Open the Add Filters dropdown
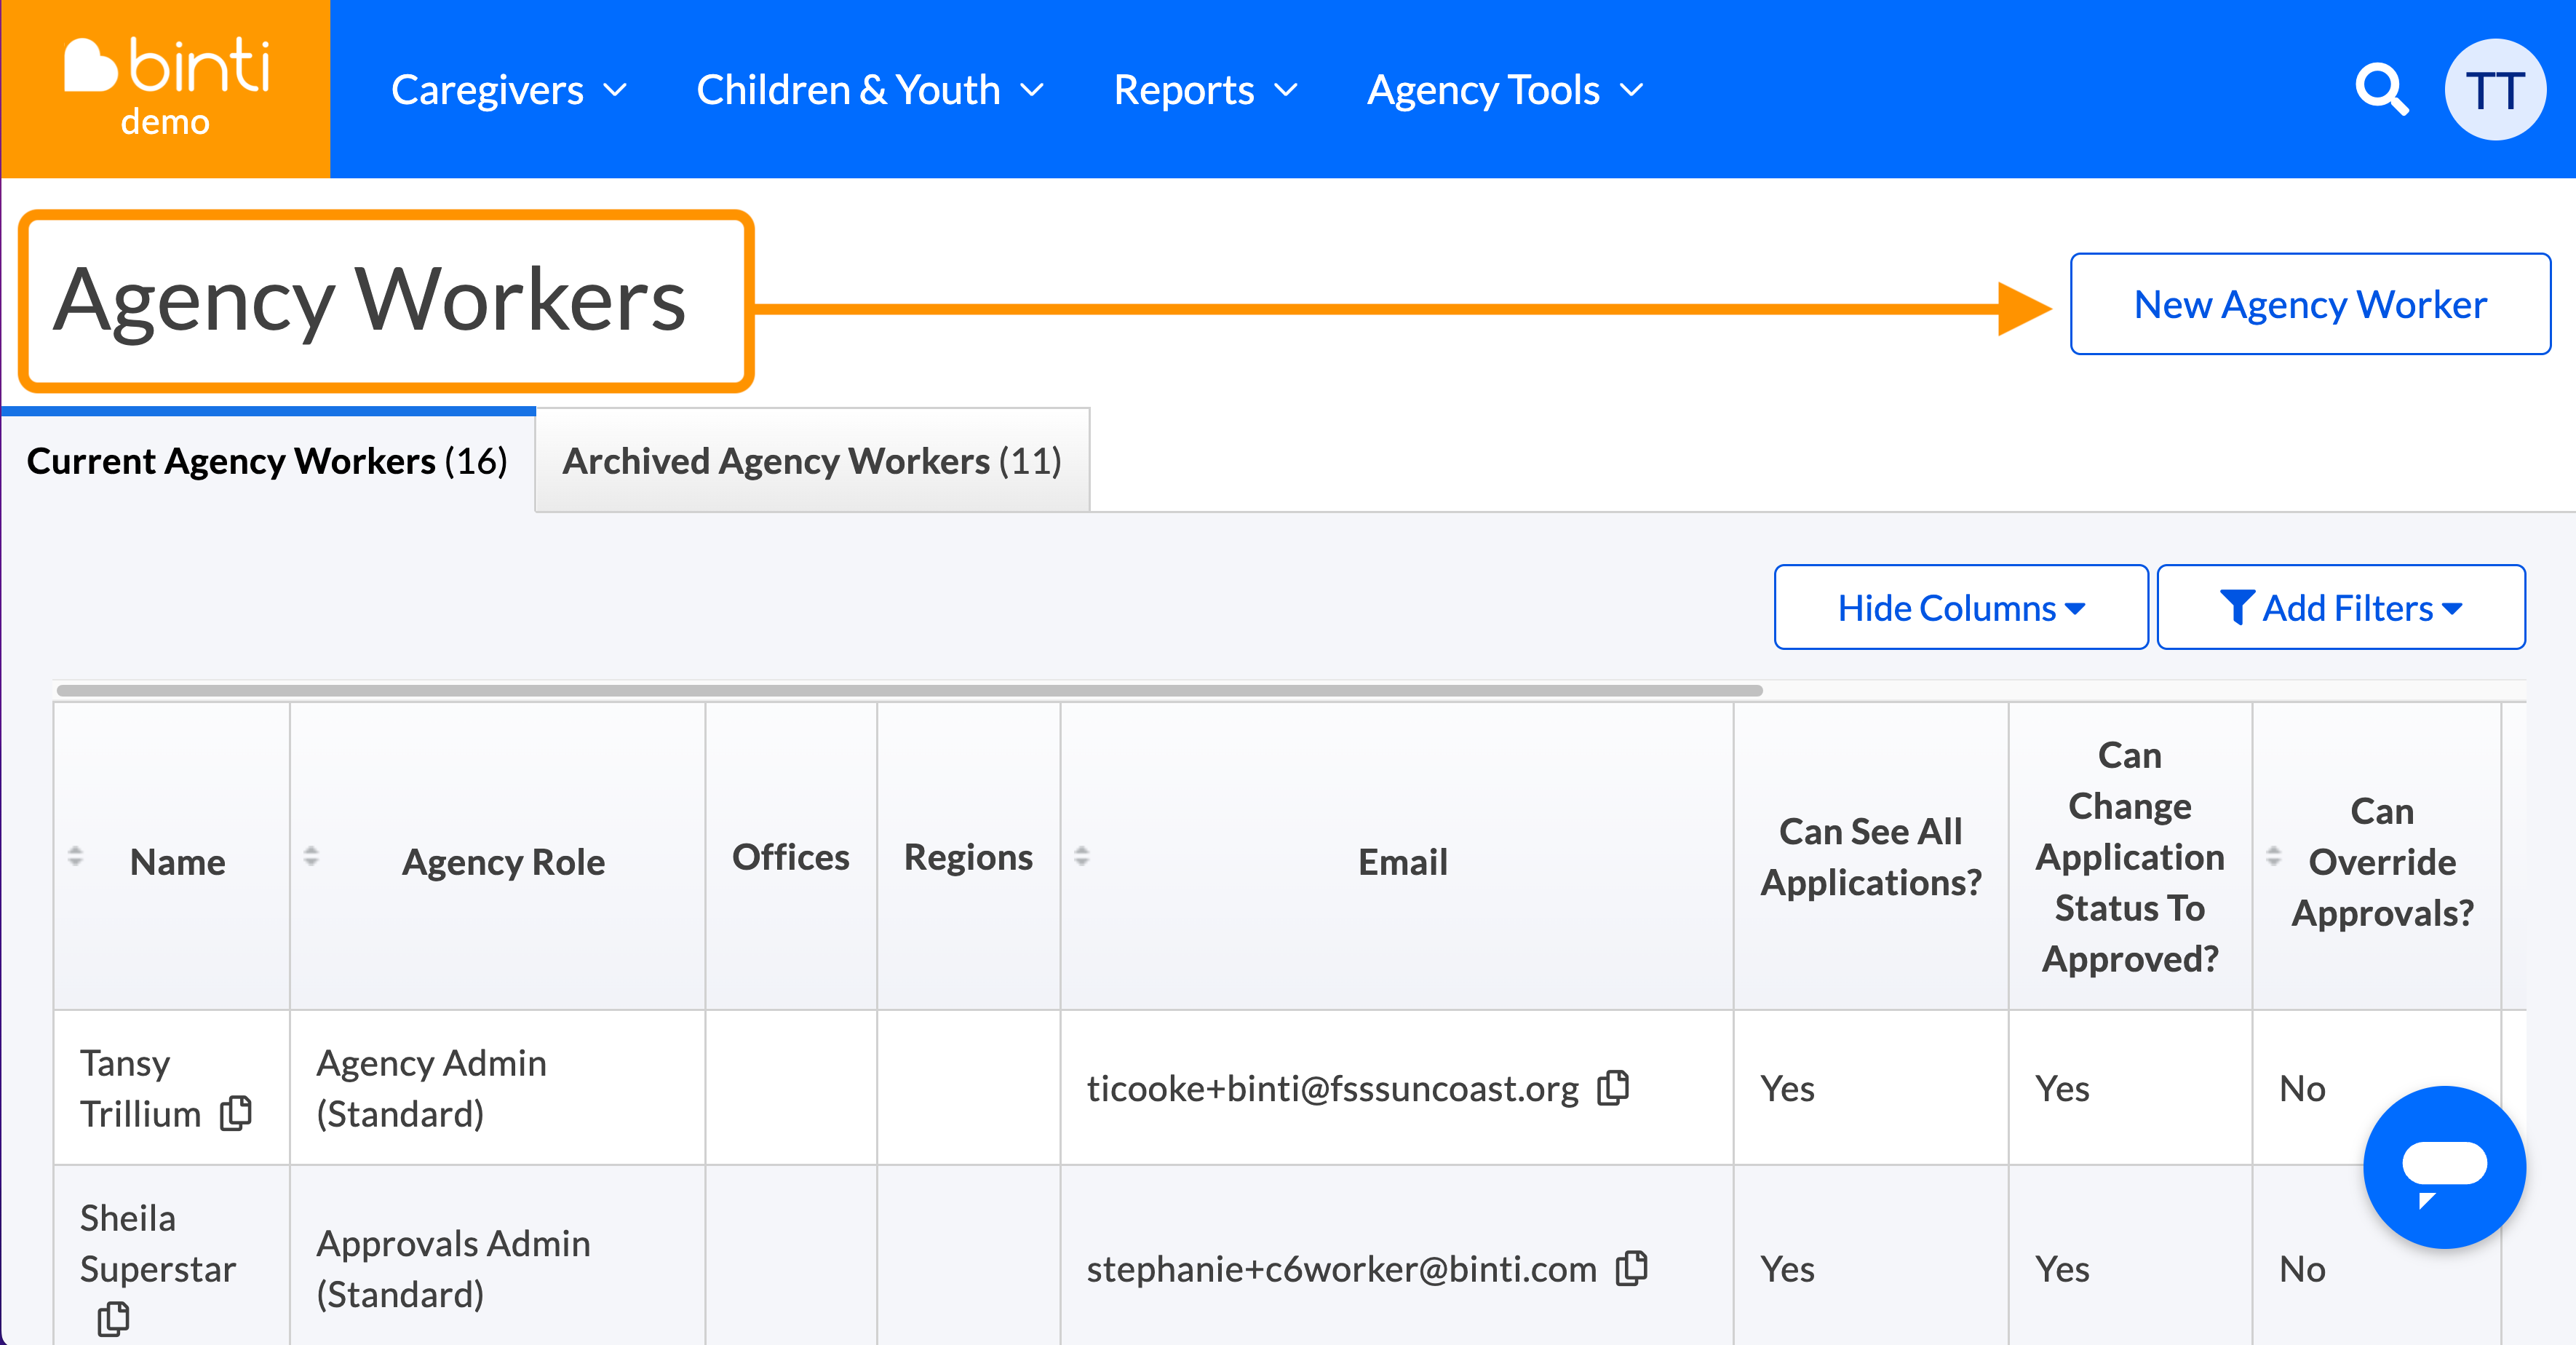Image resolution: width=2576 pixels, height=1345 pixels. coord(2340,607)
